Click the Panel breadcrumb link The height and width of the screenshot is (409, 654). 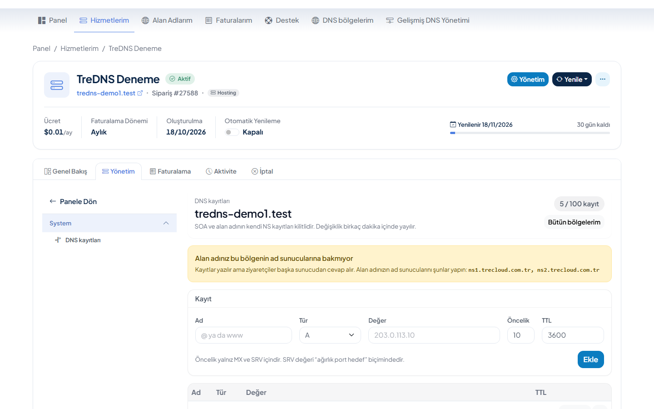click(x=41, y=49)
